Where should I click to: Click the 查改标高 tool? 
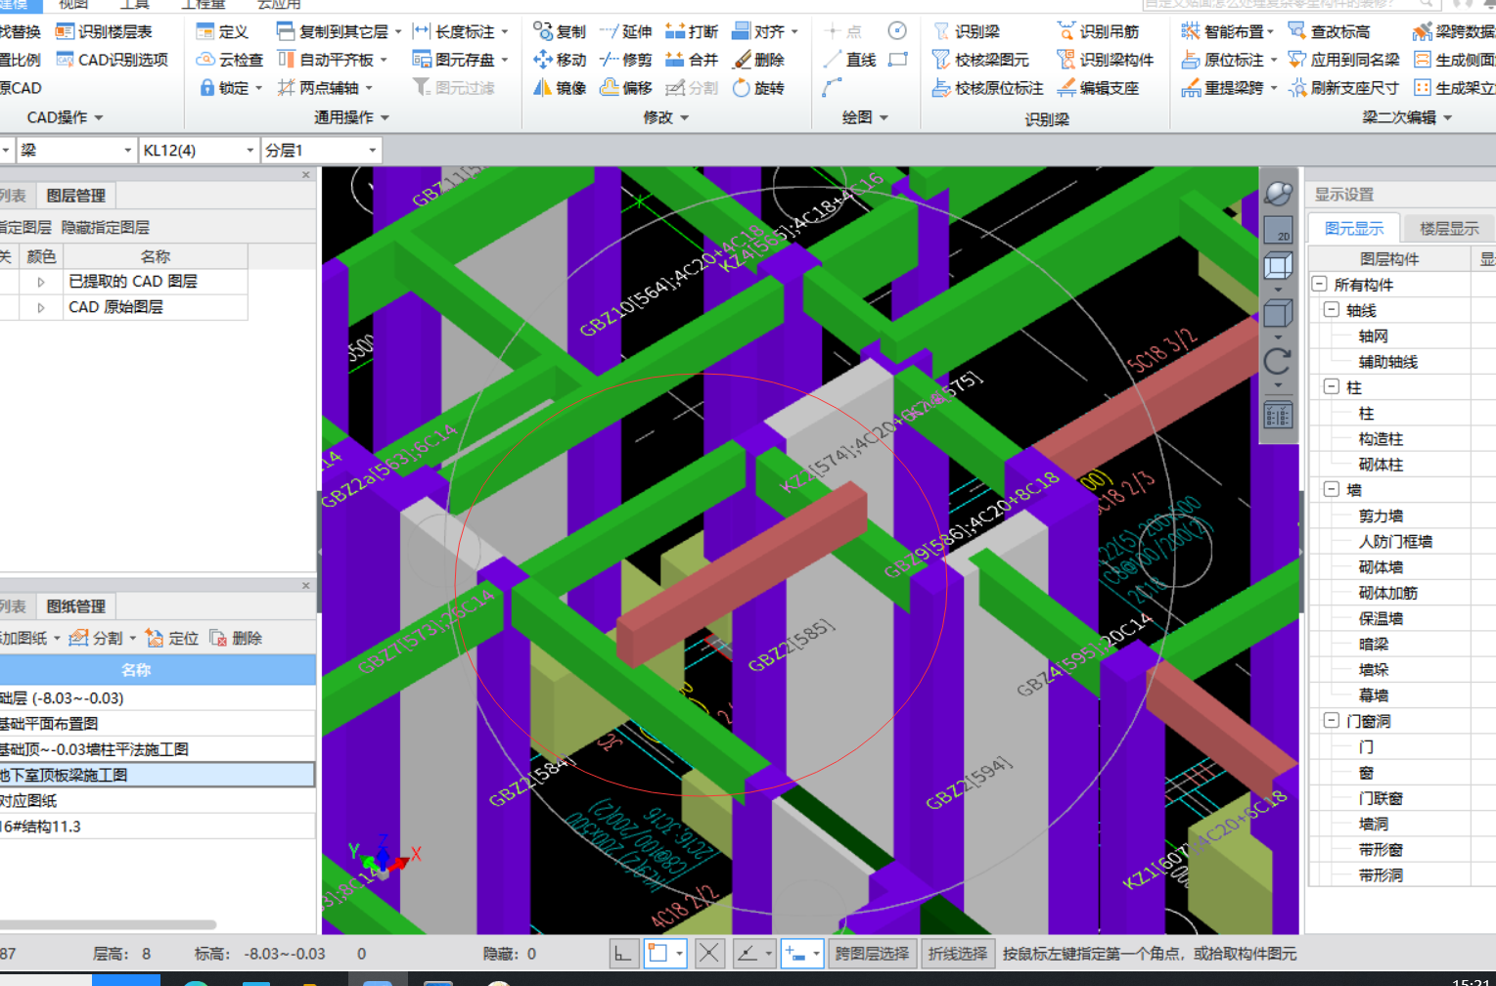coord(1329,31)
